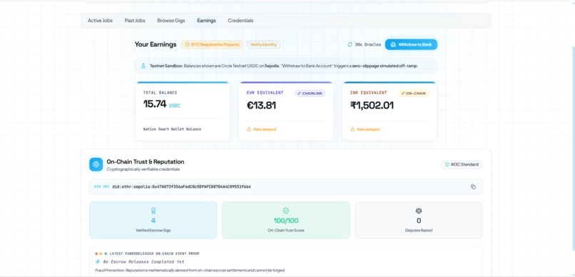The image size is (575, 277).
Task: Click the 100/100 trust score value
Action: click(286, 221)
